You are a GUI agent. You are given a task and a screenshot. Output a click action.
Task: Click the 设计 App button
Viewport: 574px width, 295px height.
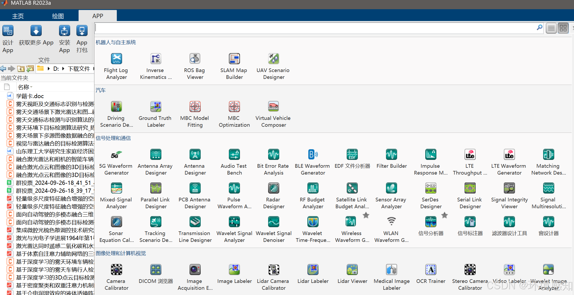click(8, 39)
